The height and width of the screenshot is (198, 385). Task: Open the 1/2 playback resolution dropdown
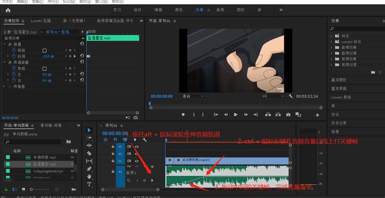pyautogui.click(x=273, y=96)
